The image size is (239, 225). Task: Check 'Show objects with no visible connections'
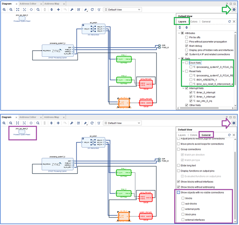[179, 192]
